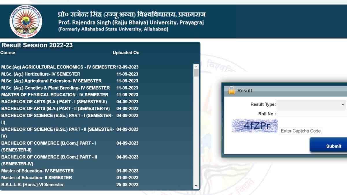Click Prof. Rajendra Singh (Rajju Bhaiya) University title
Viewport: 347px width, 195px height.
click(x=131, y=23)
